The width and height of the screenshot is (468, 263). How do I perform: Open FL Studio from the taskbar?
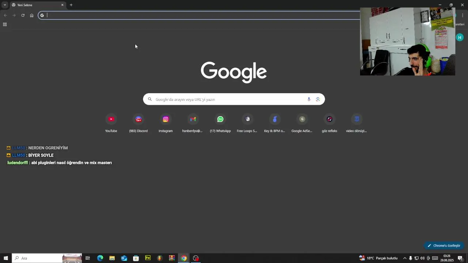pyautogui.click(x=160, y=258)
